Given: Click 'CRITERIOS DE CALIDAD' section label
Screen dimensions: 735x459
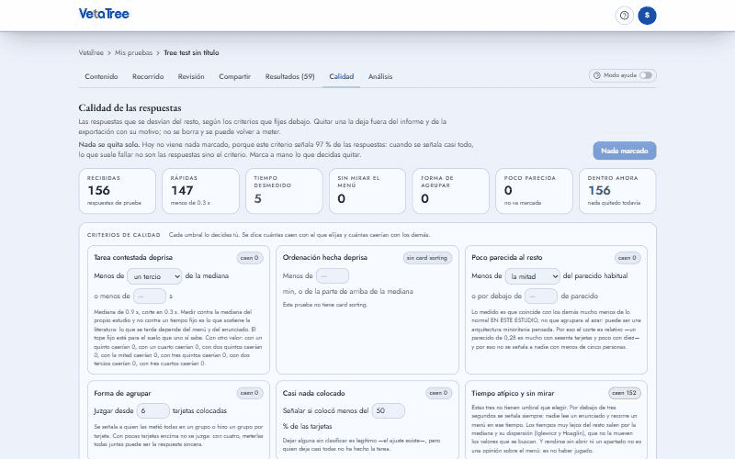Looking at the screenshot, I should pos(124,235).
